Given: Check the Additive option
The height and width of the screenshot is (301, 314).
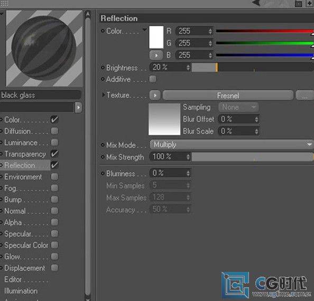Looking at the screenshot, I should [153, 79].
